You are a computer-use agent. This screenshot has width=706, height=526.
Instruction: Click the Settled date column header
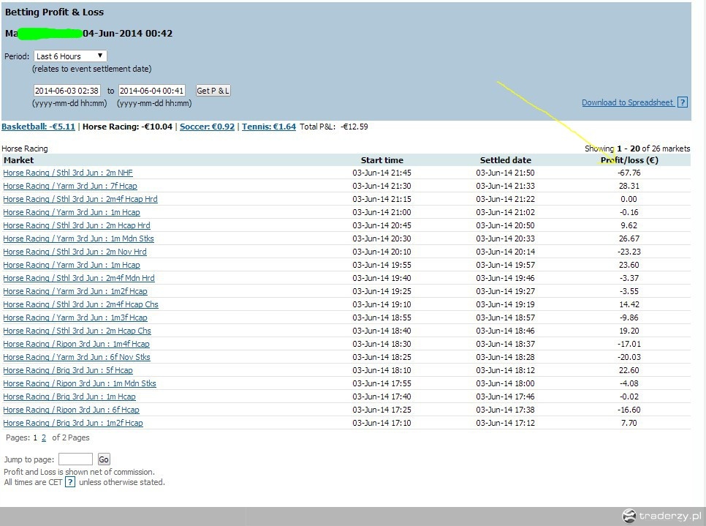[505, 160]
